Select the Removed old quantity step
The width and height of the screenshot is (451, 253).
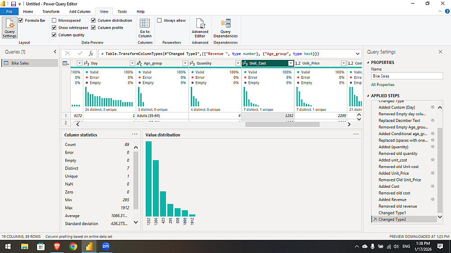(x=398, y=154)
